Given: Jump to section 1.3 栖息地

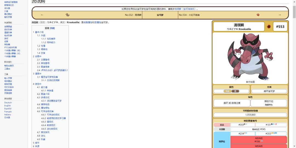Looking at the screenshot, I should (x=42, y=49).
